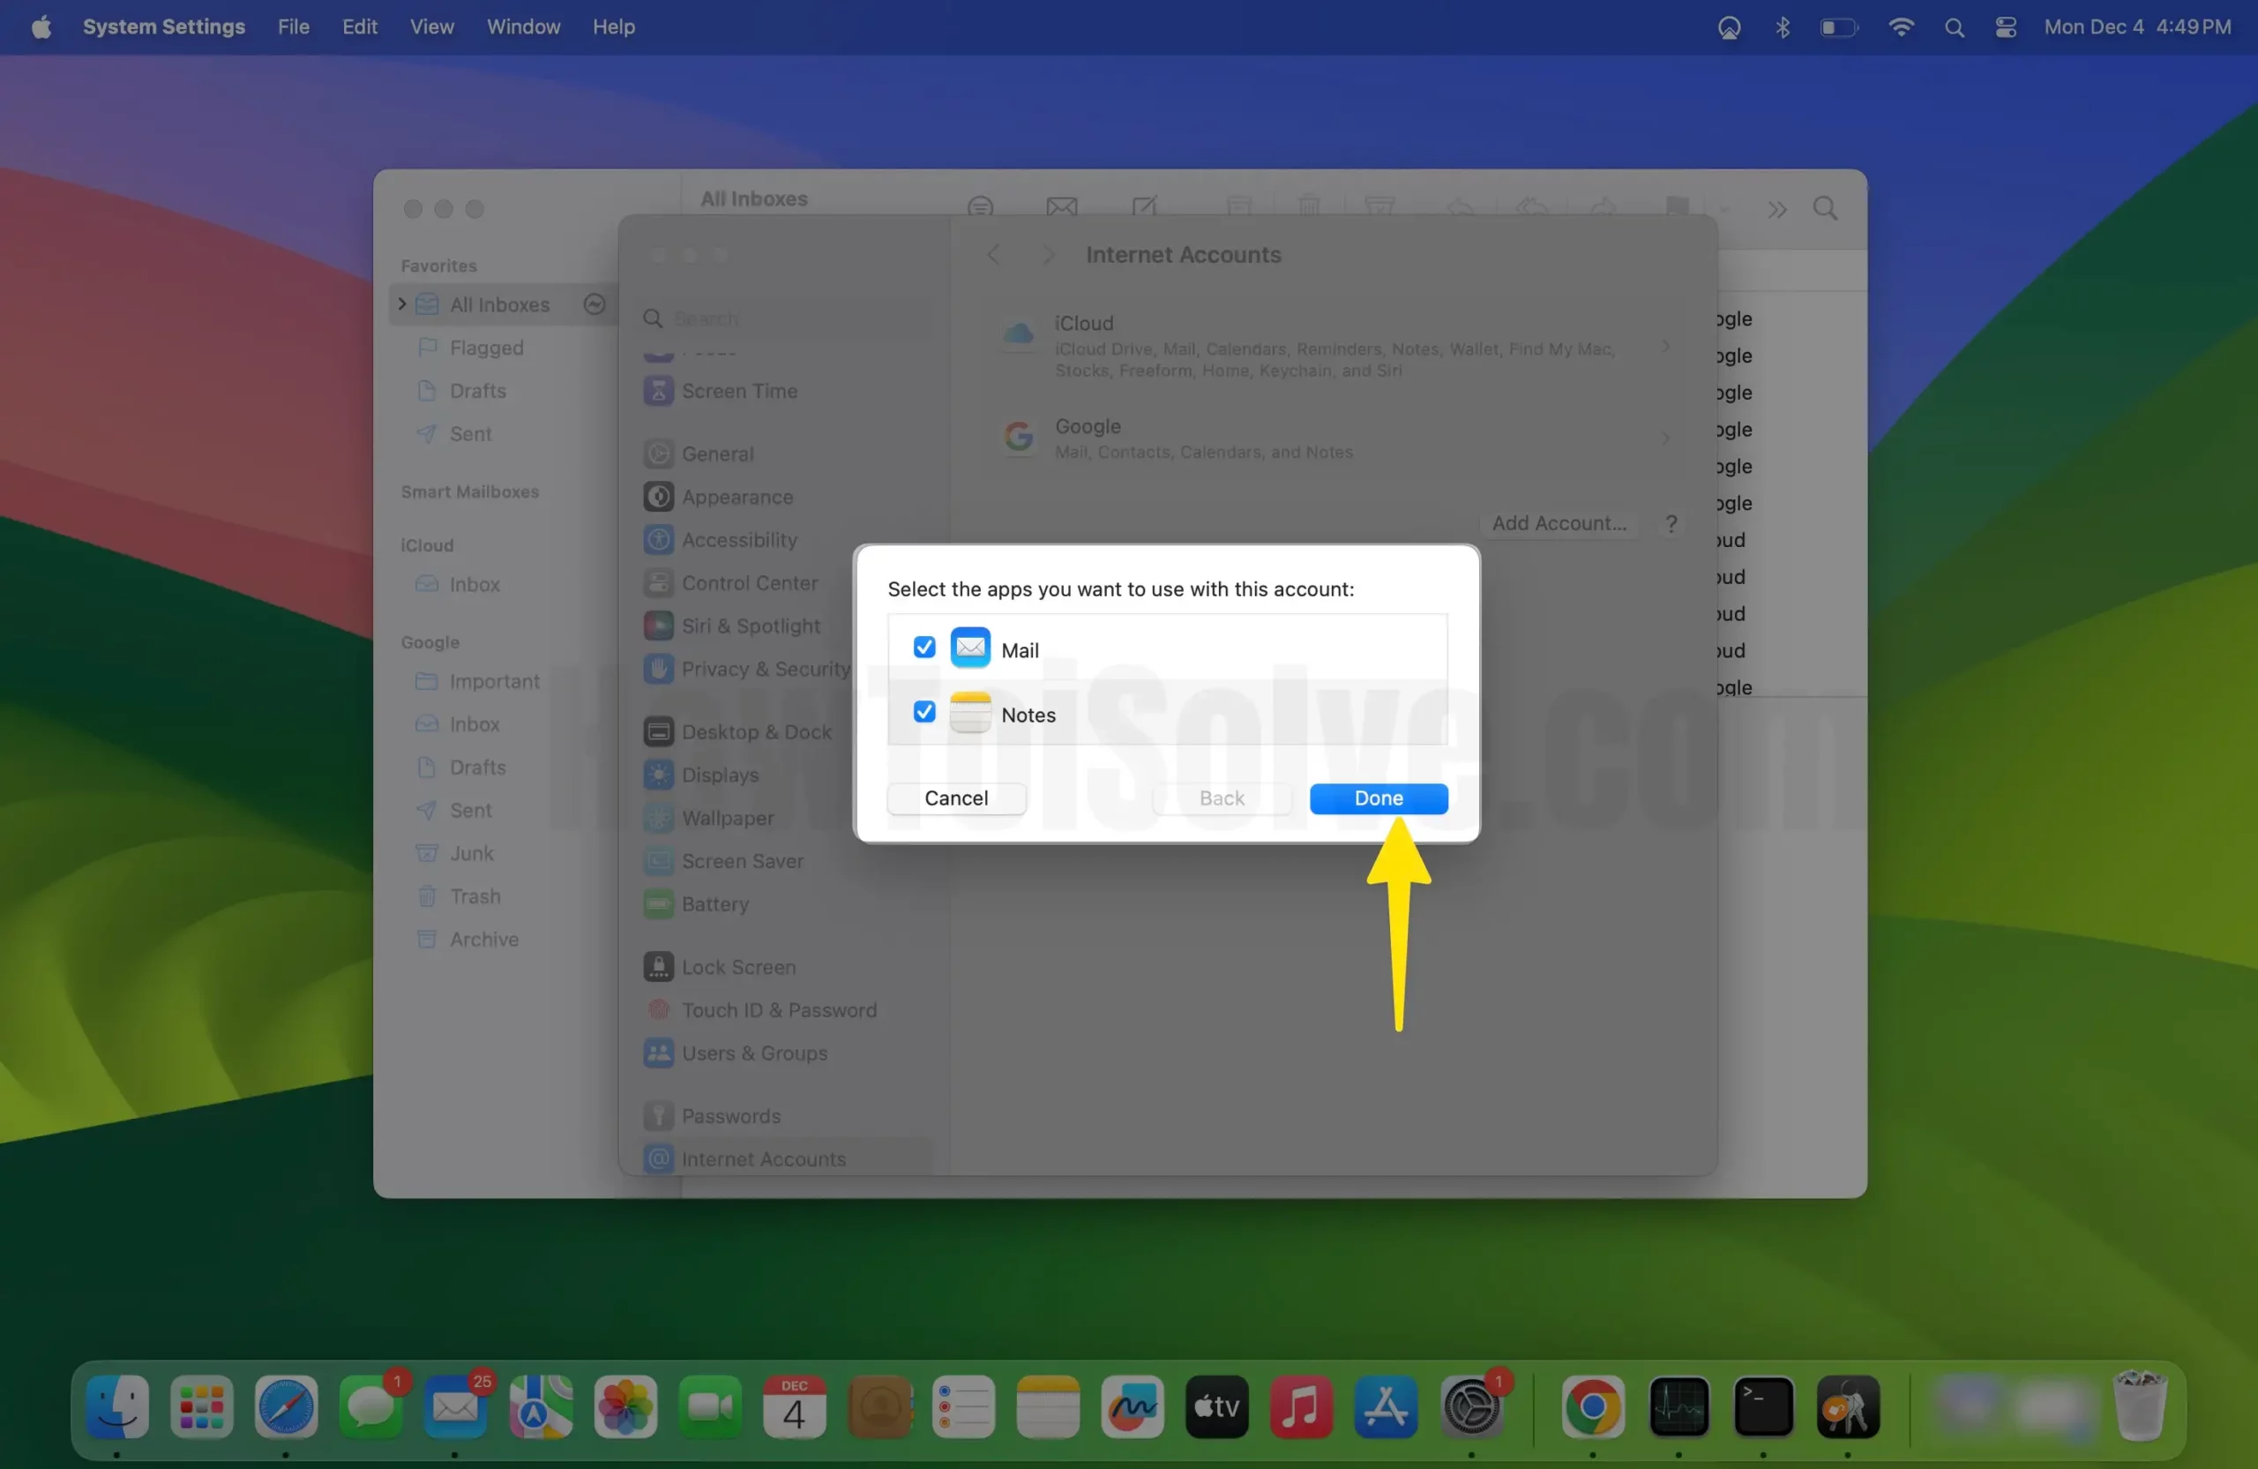
Task: Open Google Chrome from the Dock
Action: pyautogui.click(x=1593, y=1405)
